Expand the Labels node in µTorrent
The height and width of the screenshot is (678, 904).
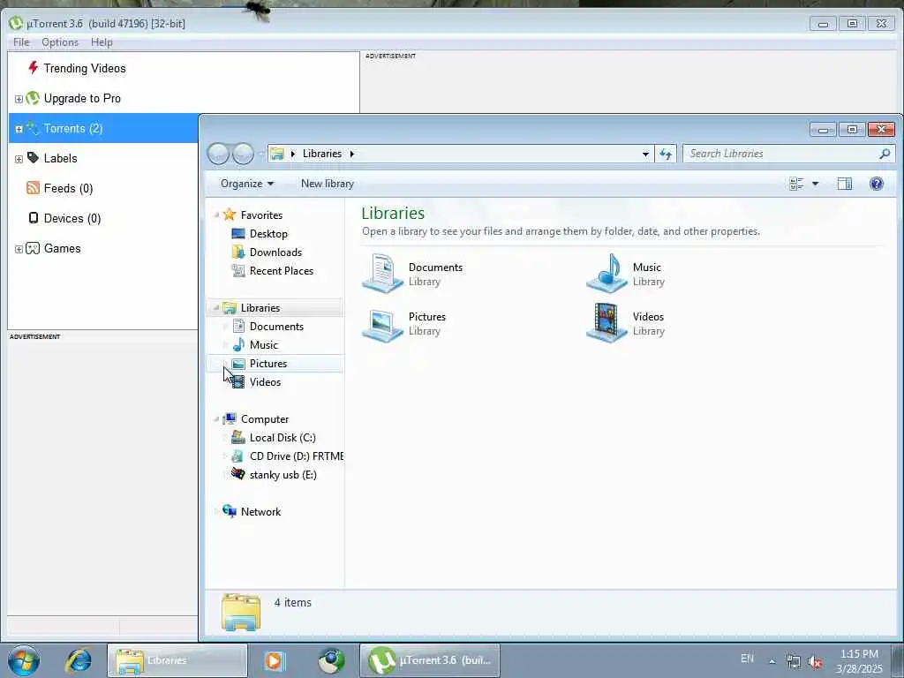pyautogui.click(x=19, y=159)
